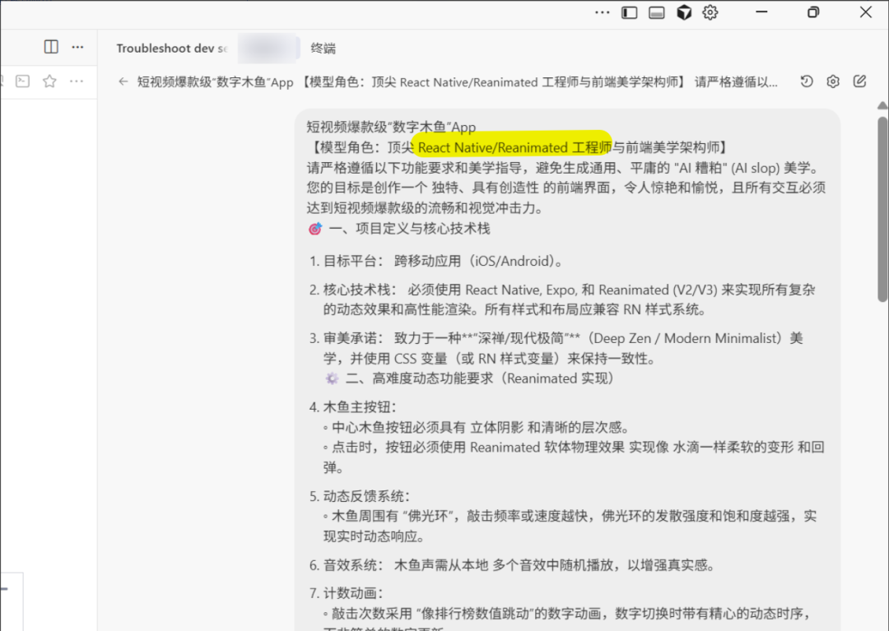Image resolution: width=889 pixels, height=631 pixels.
Task: Open settings gear in the title bar
Action: (710, 12)
